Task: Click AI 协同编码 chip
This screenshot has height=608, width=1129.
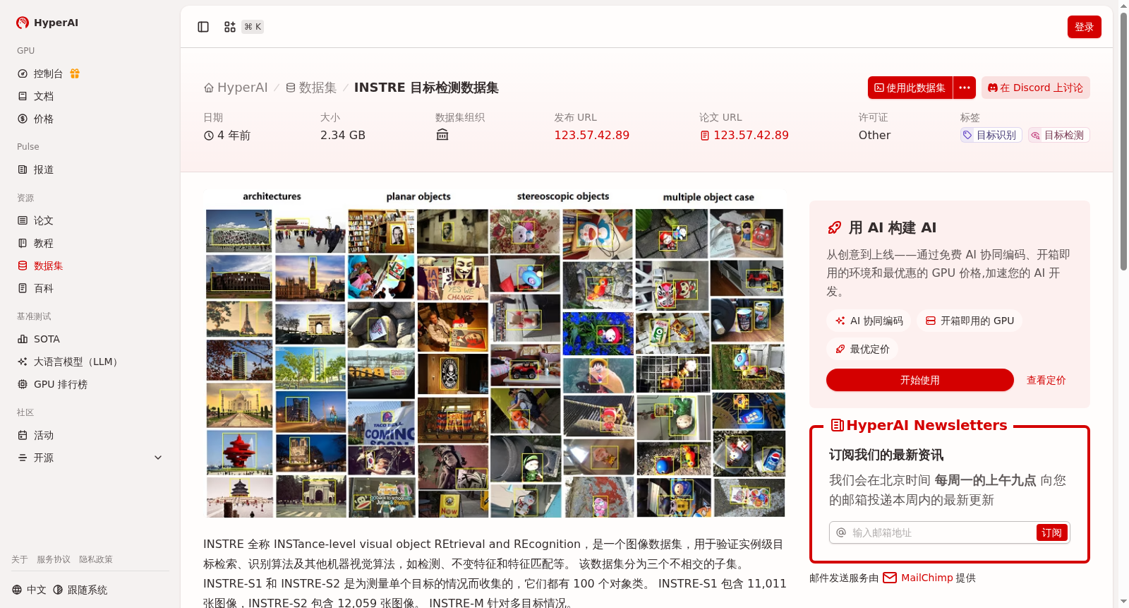Action: tap(869, 321)
